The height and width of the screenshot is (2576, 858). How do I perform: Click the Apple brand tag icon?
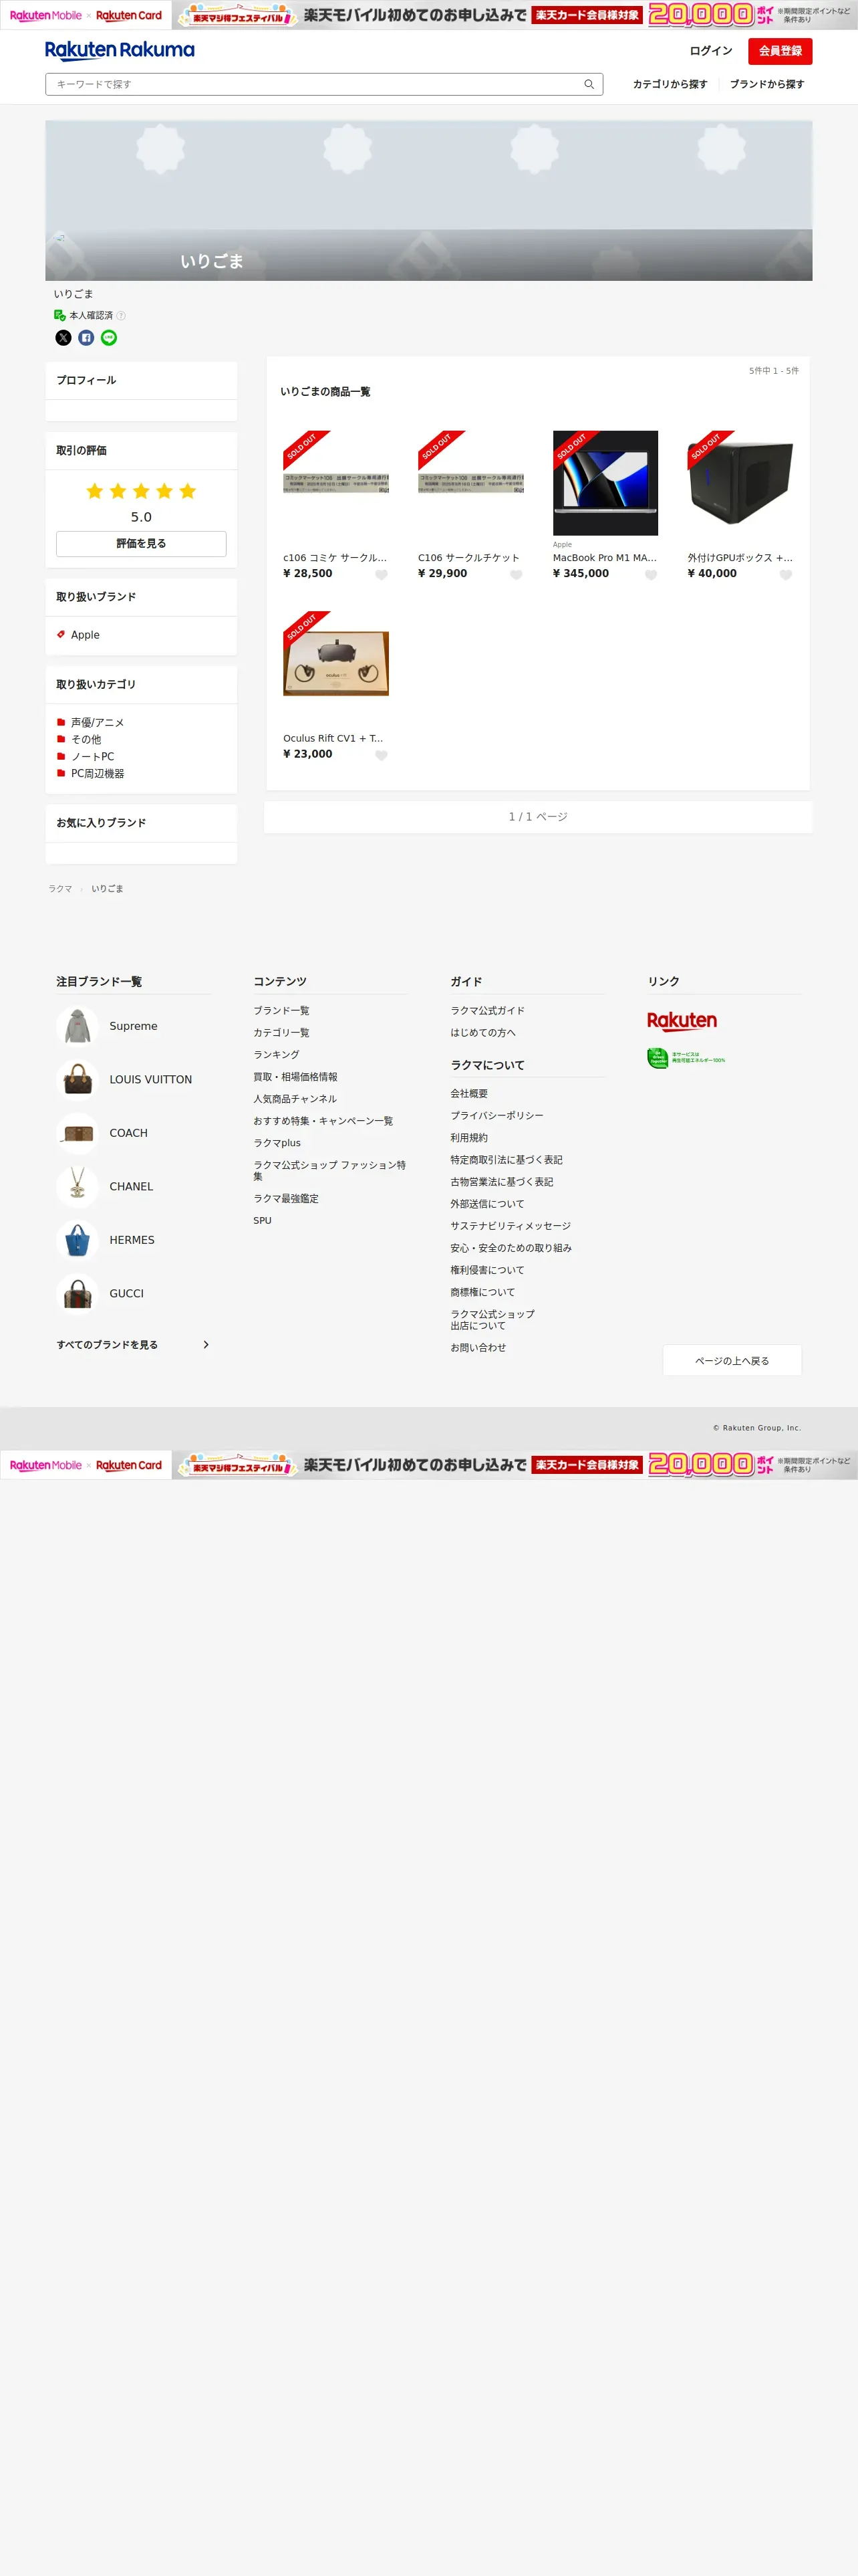(x=61, y=634)
